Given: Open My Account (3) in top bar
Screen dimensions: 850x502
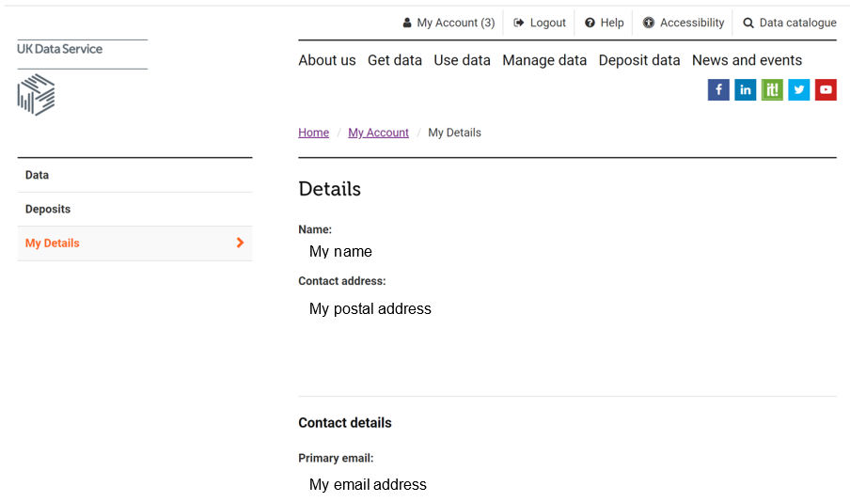Looking at the screenshot, I should tap(449, 23).
